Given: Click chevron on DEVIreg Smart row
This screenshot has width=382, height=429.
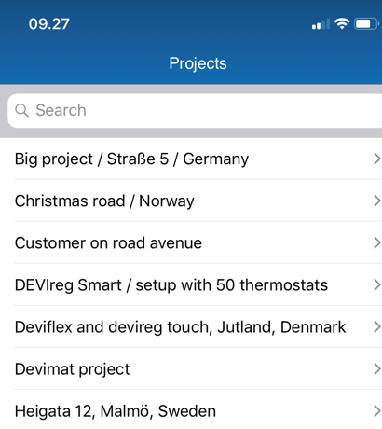Looking at the screenshot, I should 376,284.
